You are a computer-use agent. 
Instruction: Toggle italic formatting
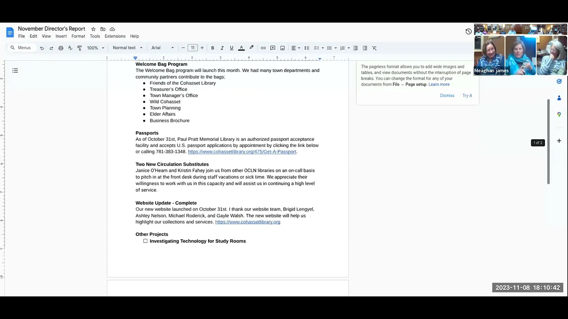click(222, 48)
